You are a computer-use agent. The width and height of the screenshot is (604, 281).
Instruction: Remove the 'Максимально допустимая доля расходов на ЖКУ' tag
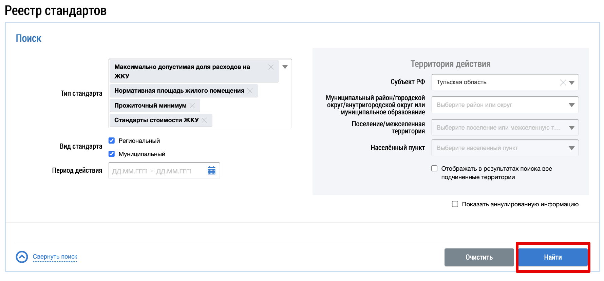(271, 67)
